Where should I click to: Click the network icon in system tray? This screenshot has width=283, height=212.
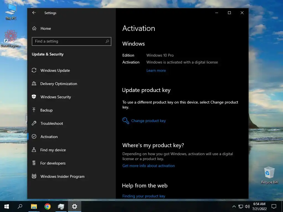[241, 206]
